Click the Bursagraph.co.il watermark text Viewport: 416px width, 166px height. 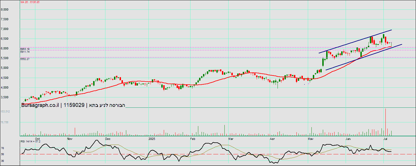[40, 105]
